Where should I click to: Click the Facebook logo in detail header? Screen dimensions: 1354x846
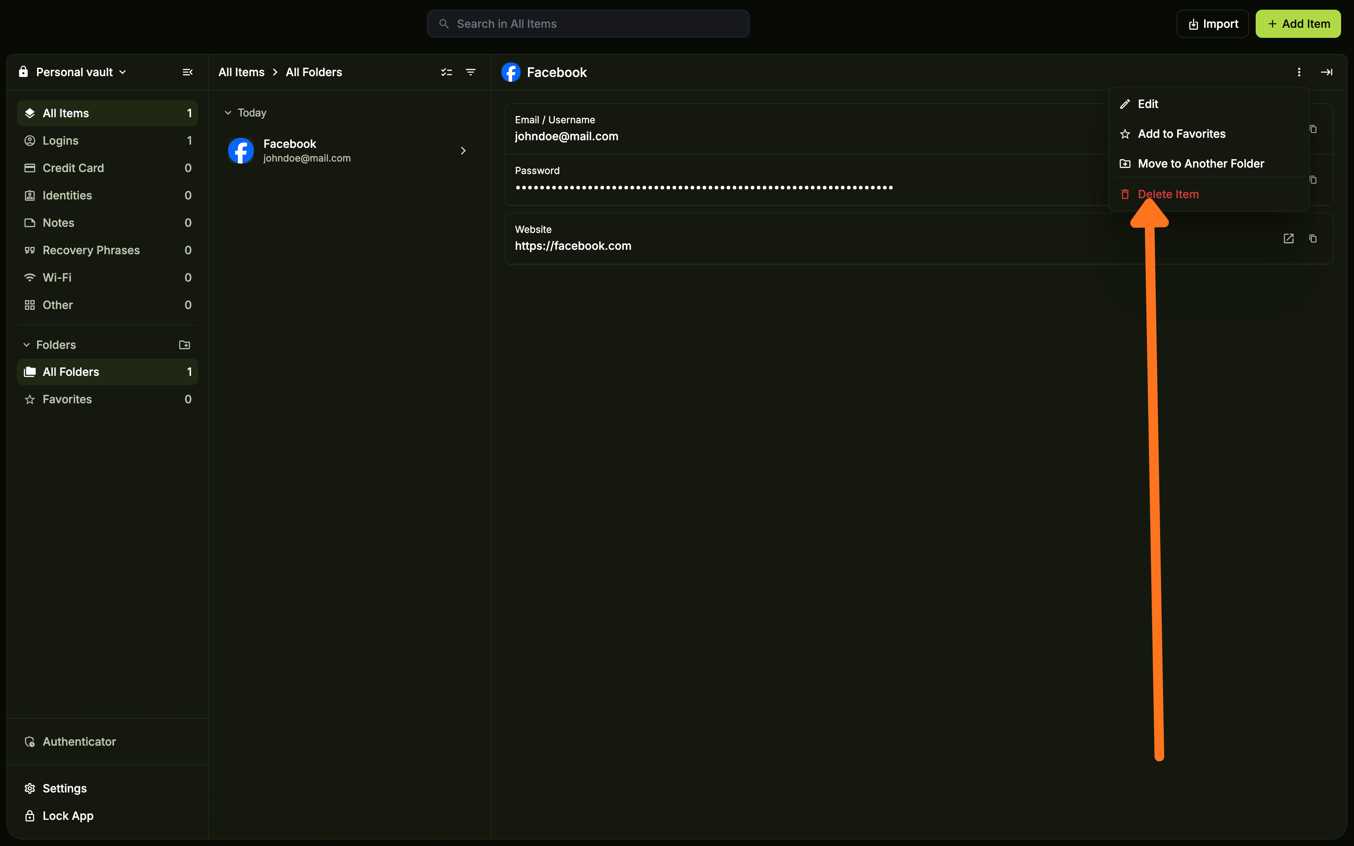tap(511, 72)
